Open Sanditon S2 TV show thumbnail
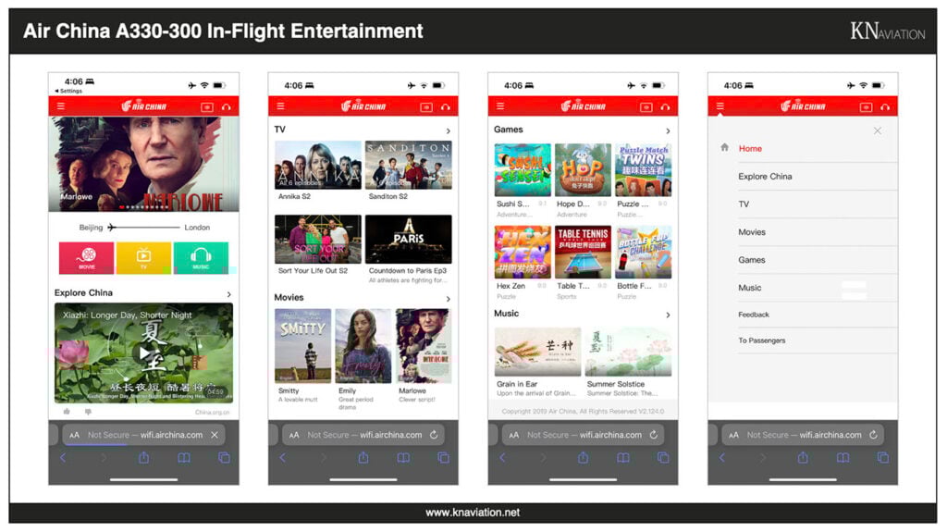 click(x=408, y=165)
